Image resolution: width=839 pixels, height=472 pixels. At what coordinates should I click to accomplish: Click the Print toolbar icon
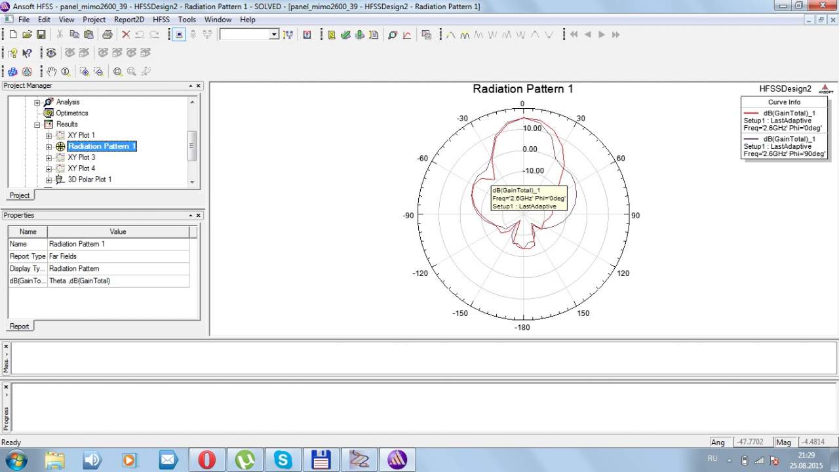[x=107, y=35]
